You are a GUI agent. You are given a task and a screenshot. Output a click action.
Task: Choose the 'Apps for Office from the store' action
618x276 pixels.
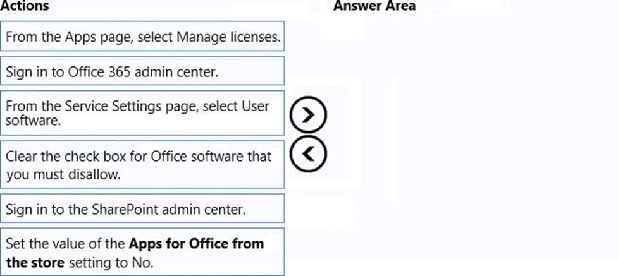[142, 252]
